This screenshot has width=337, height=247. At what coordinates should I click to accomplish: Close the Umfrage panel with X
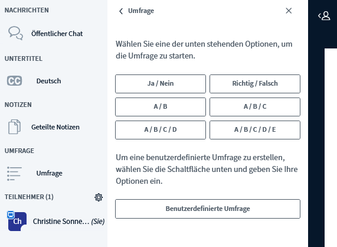289,11
